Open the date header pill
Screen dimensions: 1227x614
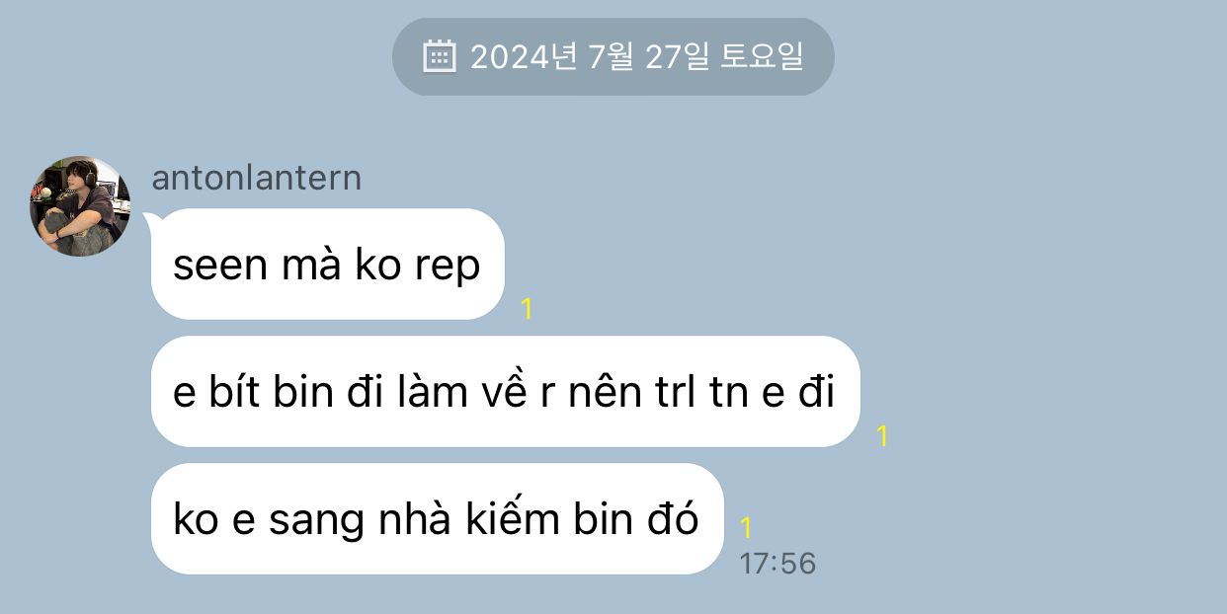(x=613, y=56)
